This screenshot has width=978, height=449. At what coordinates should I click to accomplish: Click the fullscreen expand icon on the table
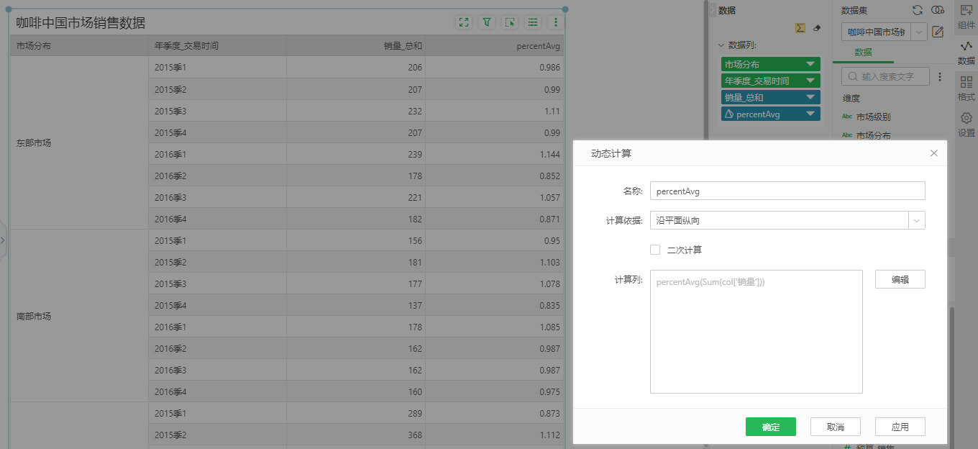pos(464,22)
